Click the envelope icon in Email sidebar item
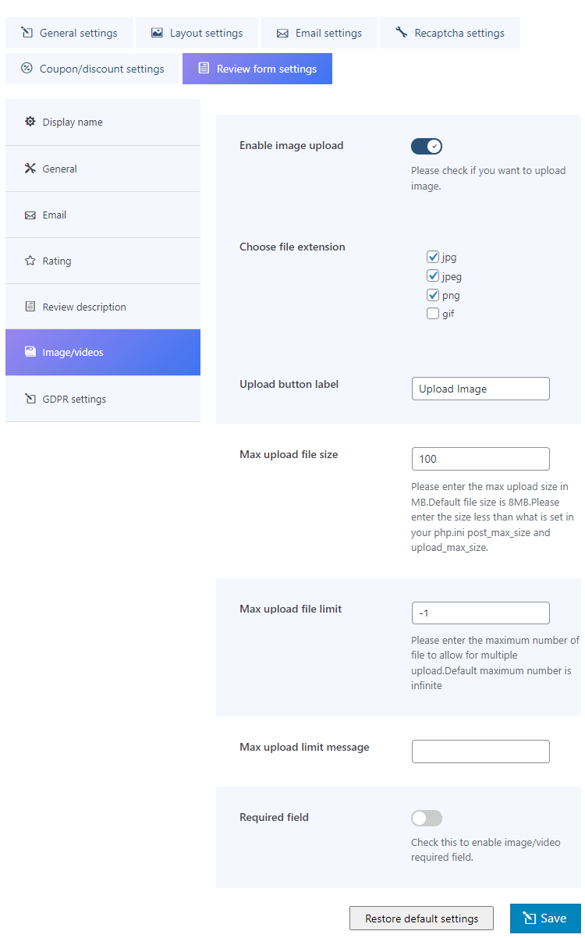The height and width of the screenshot is (938, 585). (30, 215)
